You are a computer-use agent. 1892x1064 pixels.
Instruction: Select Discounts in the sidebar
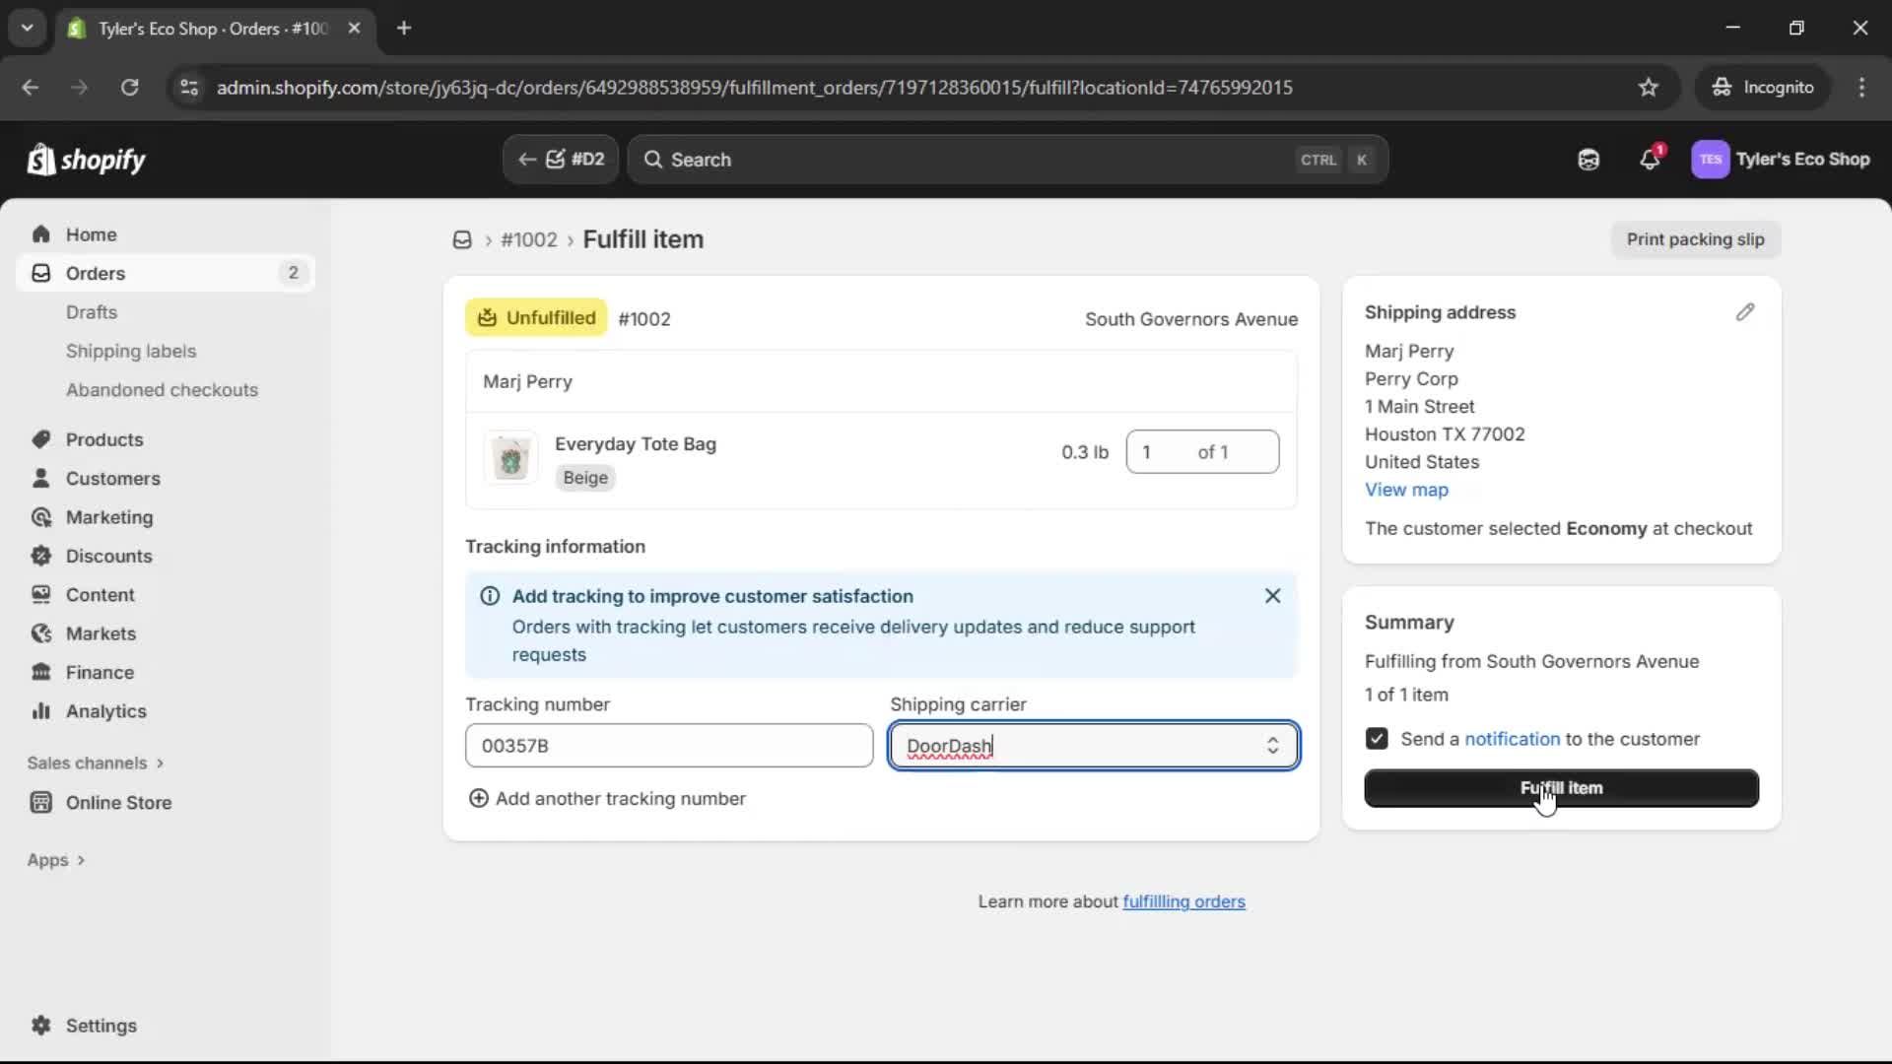108,556
